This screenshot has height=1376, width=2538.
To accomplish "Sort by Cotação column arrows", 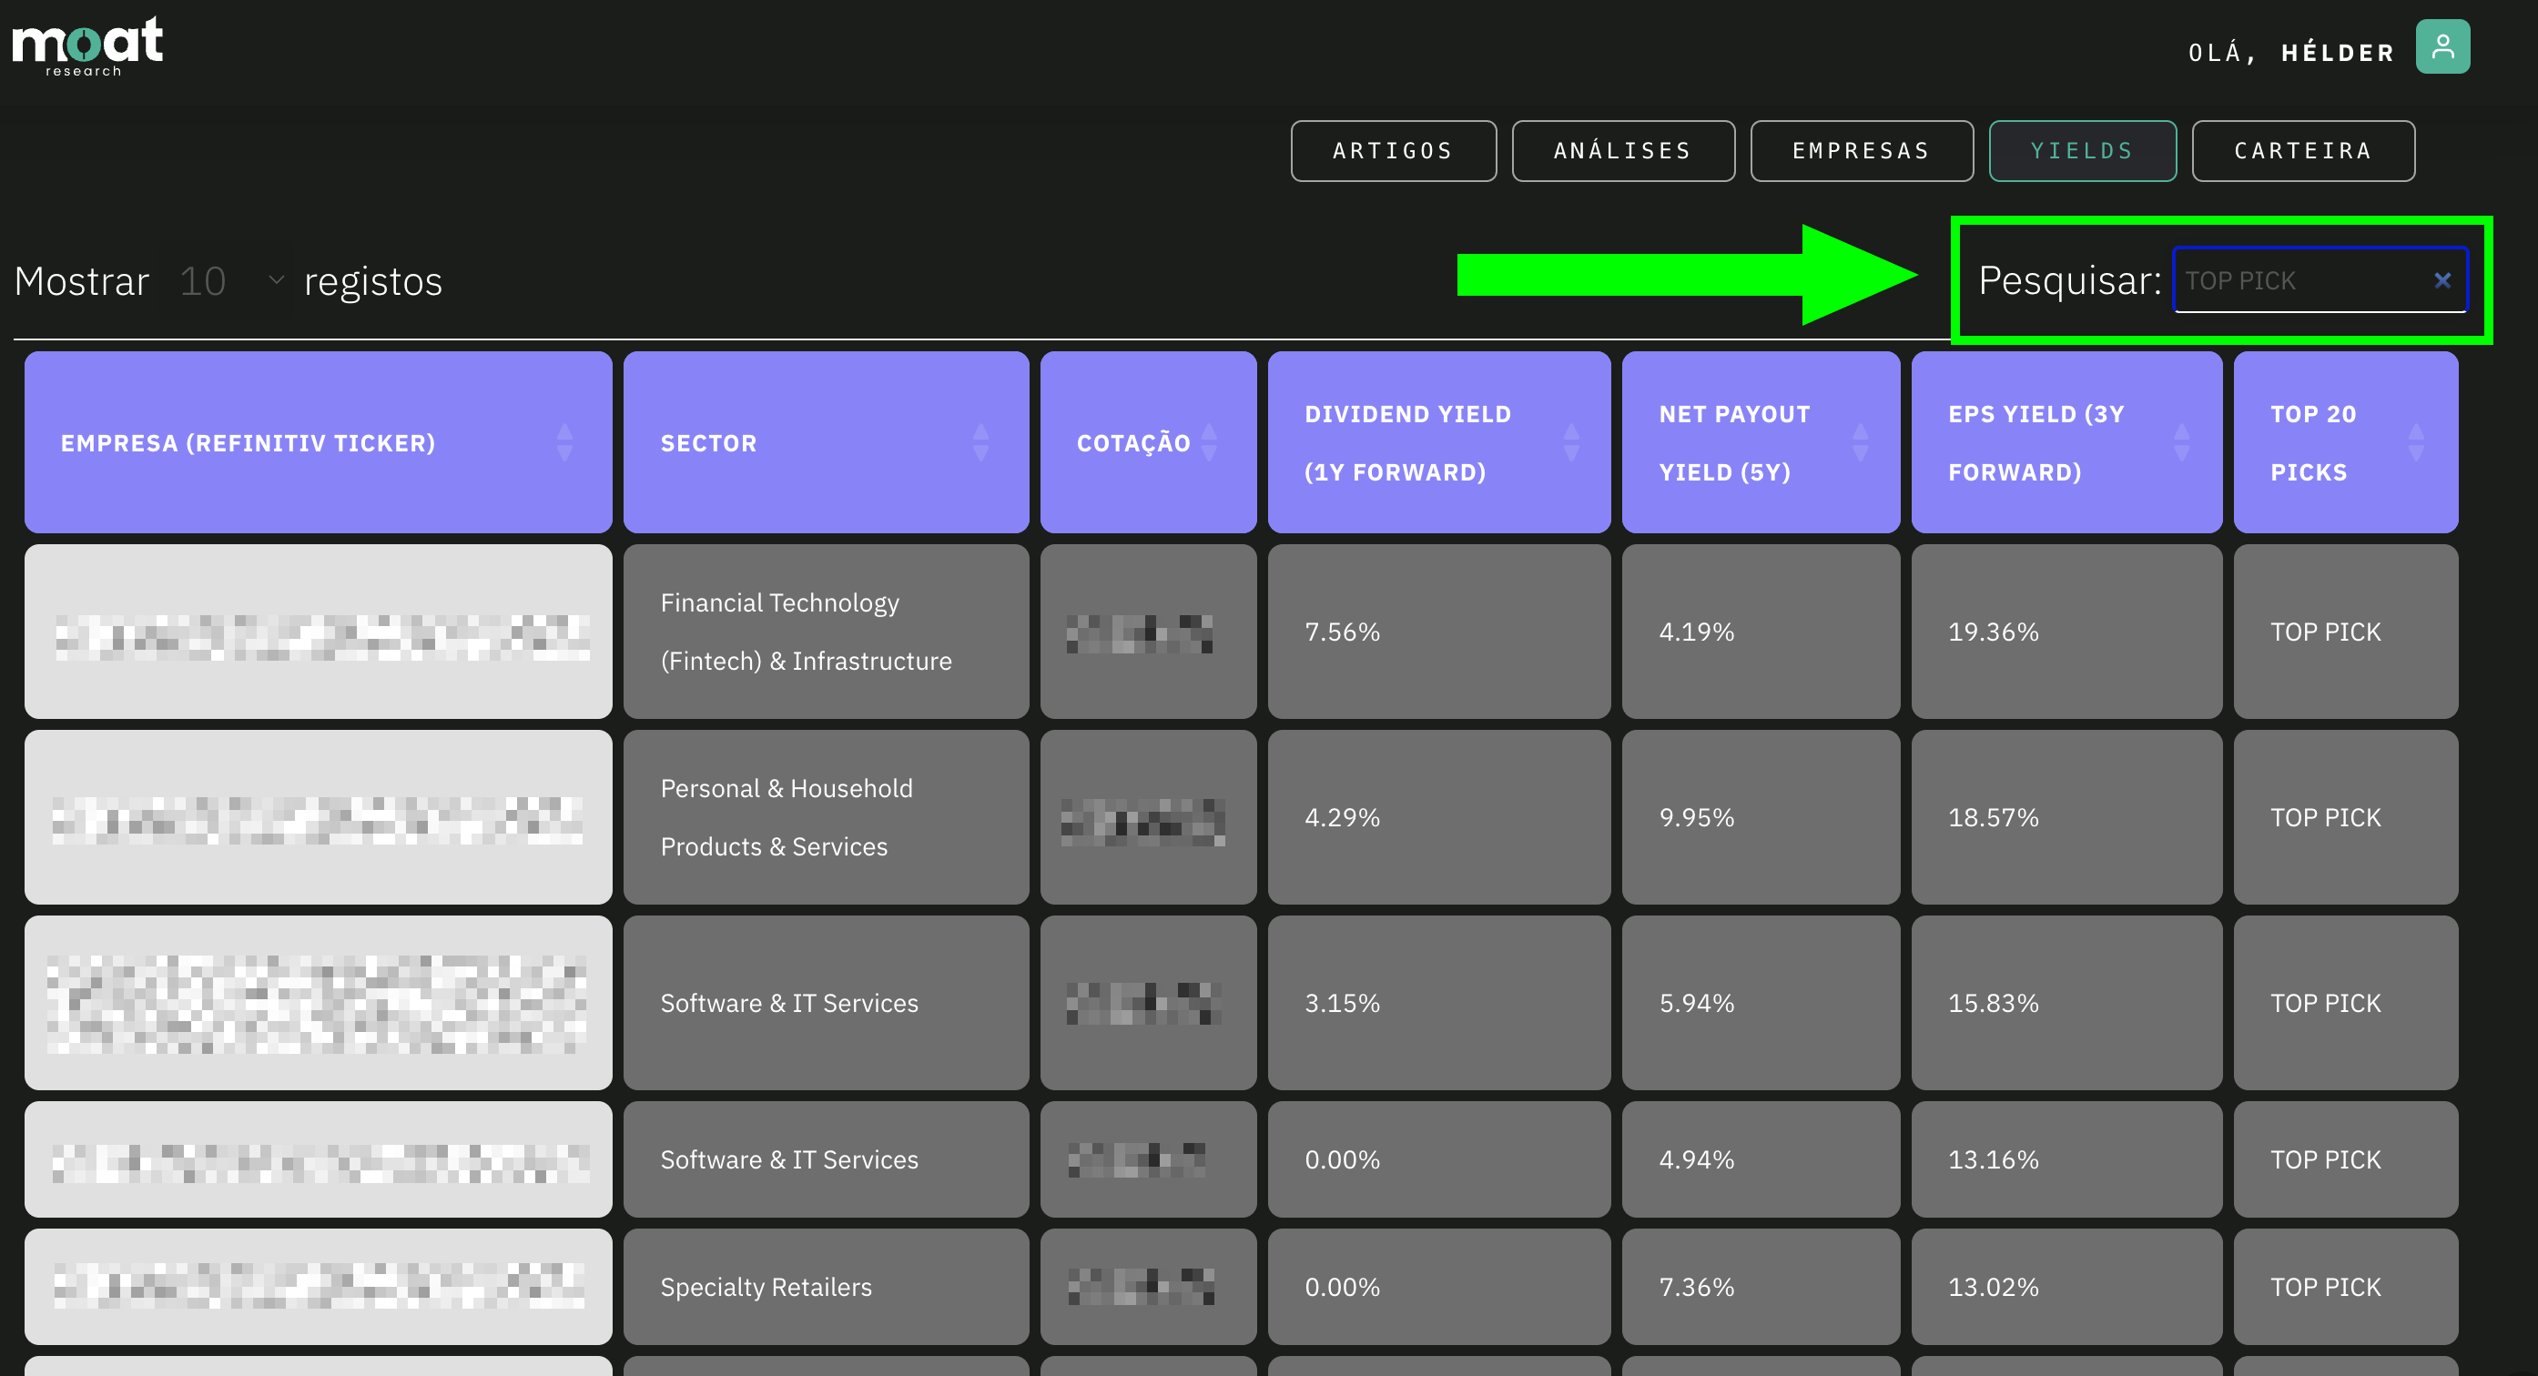I will pos(1209,442).
